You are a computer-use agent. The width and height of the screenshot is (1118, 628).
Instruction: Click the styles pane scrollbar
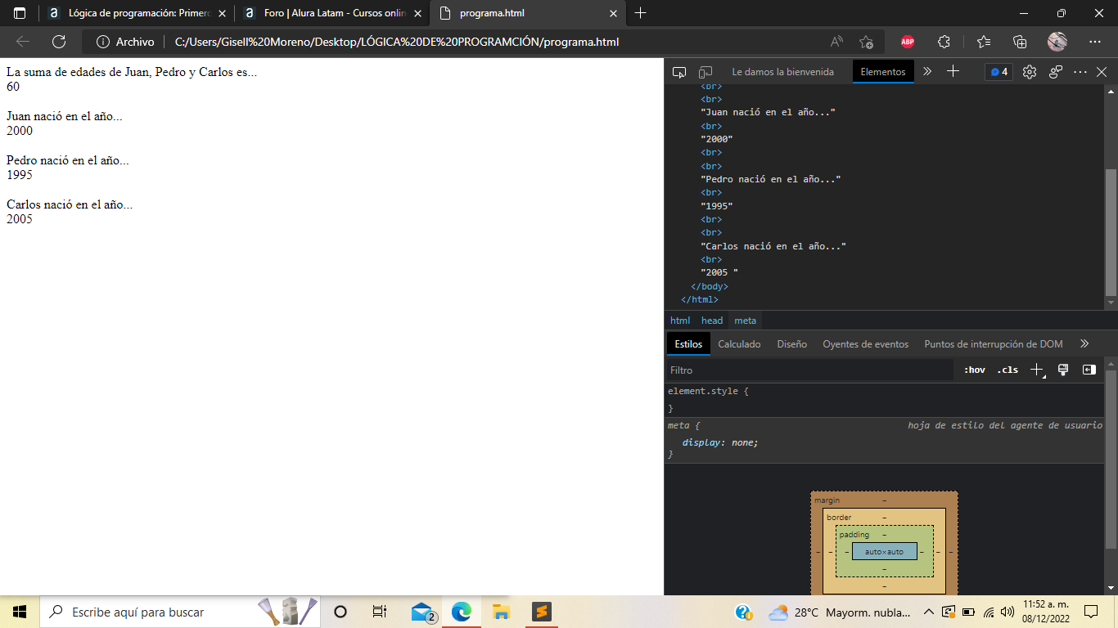coord(1111,458)
